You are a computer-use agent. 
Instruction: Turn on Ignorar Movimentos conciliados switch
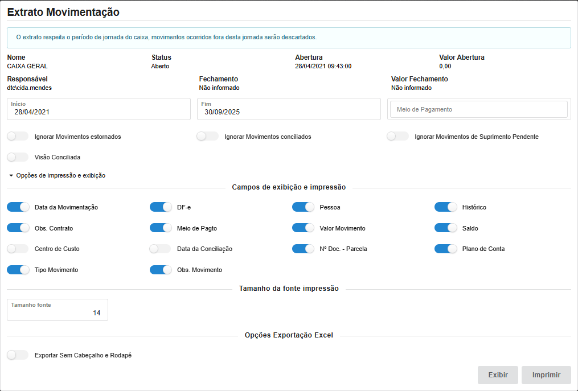(x=207, y=137)
